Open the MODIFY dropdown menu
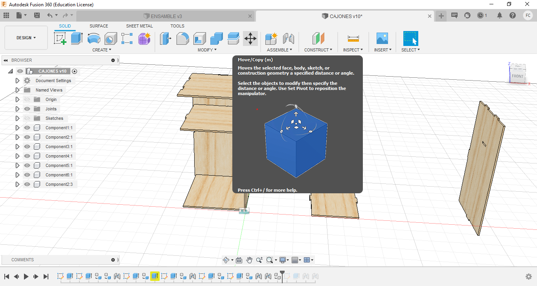This screenshot has height=286, width=537. [x=207, y=50]
